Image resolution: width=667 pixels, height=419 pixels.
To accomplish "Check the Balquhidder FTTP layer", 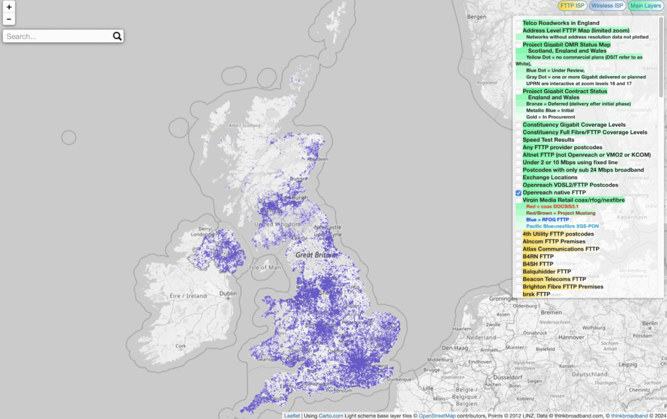I will pos(518,271).
